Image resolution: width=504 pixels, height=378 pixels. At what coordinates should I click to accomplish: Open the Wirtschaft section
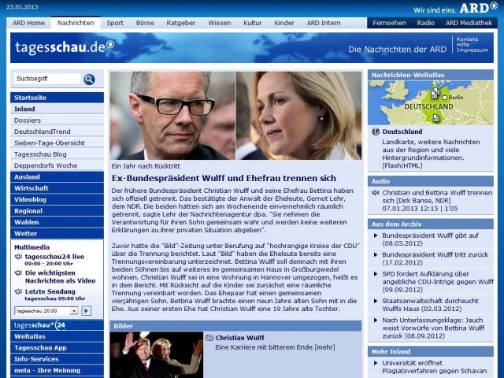click(x=57, y=188)
